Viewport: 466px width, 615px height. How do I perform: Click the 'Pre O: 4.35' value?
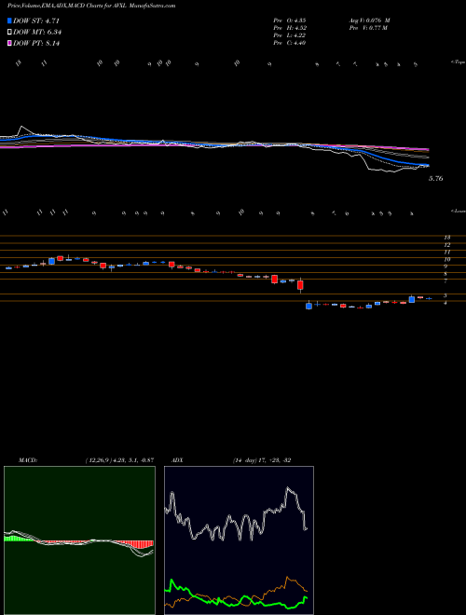[x=290, y=20]
